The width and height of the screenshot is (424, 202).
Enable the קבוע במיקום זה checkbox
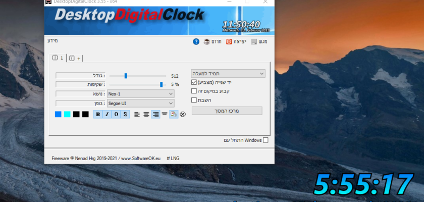pos(194,91)
